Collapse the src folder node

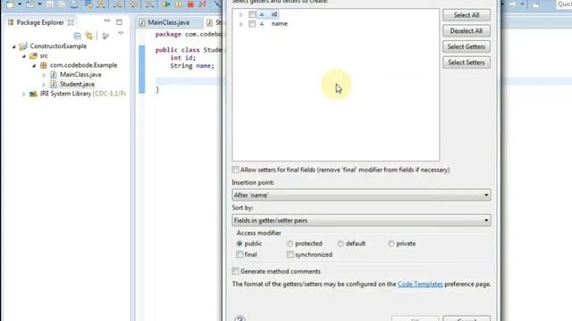[24, 56]
